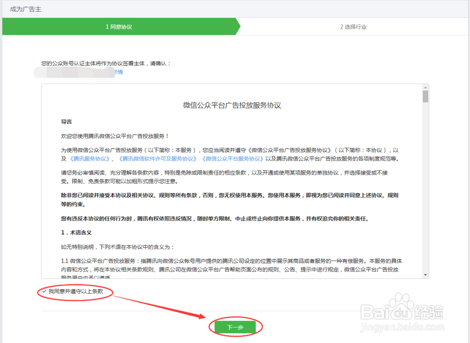Image resolution: width=470 pixels, height=343 pixels.
Task: Click the prompt 您的公众账号认证主体将作为协议签署主体，请确认：
Action: 106,63
